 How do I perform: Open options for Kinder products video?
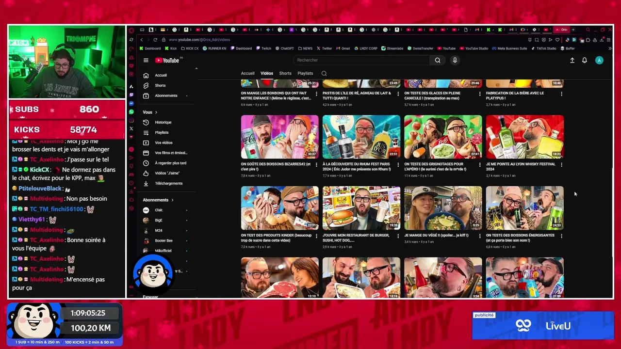pos(317,236)
